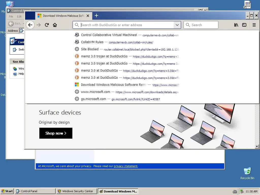
Task: Click the Surface devices heading
Action: pyautogui.click(x=60, y=112)
